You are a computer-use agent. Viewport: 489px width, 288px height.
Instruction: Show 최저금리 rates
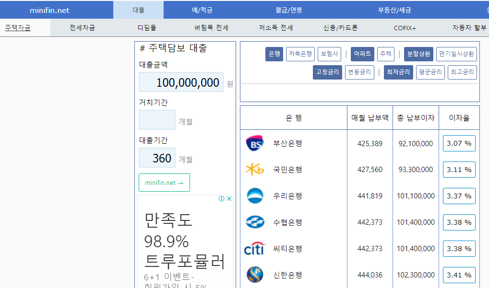[x=399, y=72]
